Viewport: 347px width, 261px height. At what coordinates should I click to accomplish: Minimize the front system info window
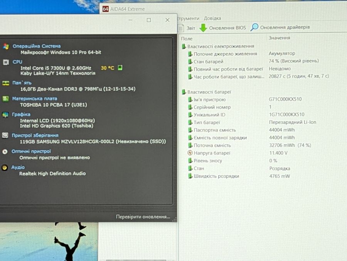point(131,20)
